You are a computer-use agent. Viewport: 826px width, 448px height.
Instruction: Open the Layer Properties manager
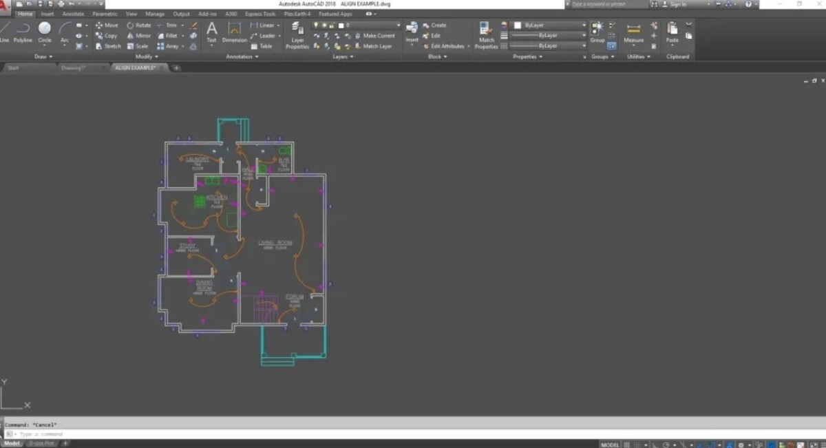pos(297,33)
